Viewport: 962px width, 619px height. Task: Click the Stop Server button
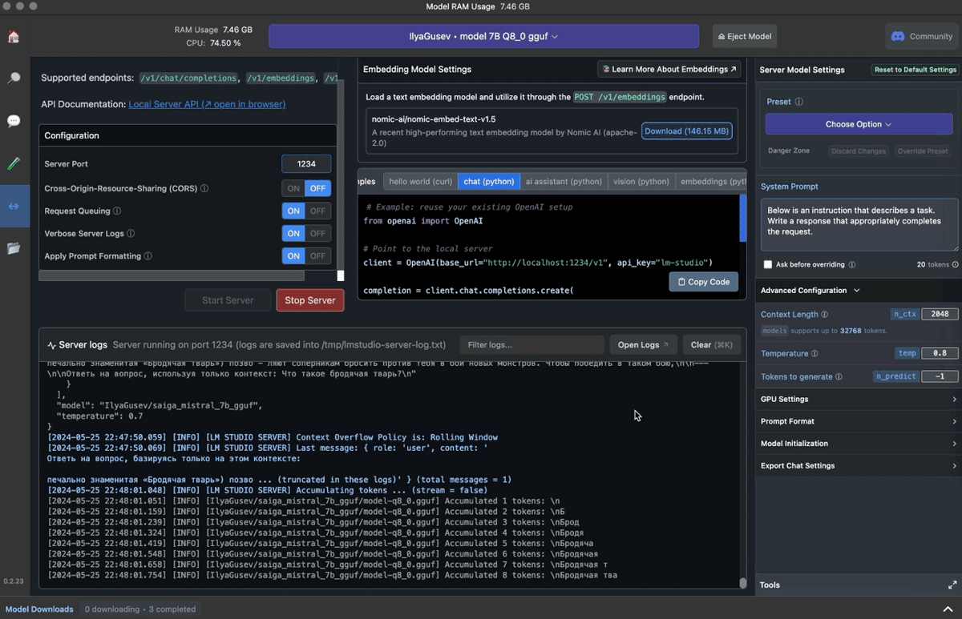tap(310, 300)
